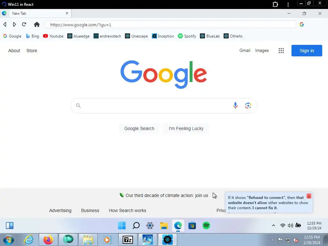Show hidden icons arrow in outer tray
328x246 pixels.
(x=272, y=240)
